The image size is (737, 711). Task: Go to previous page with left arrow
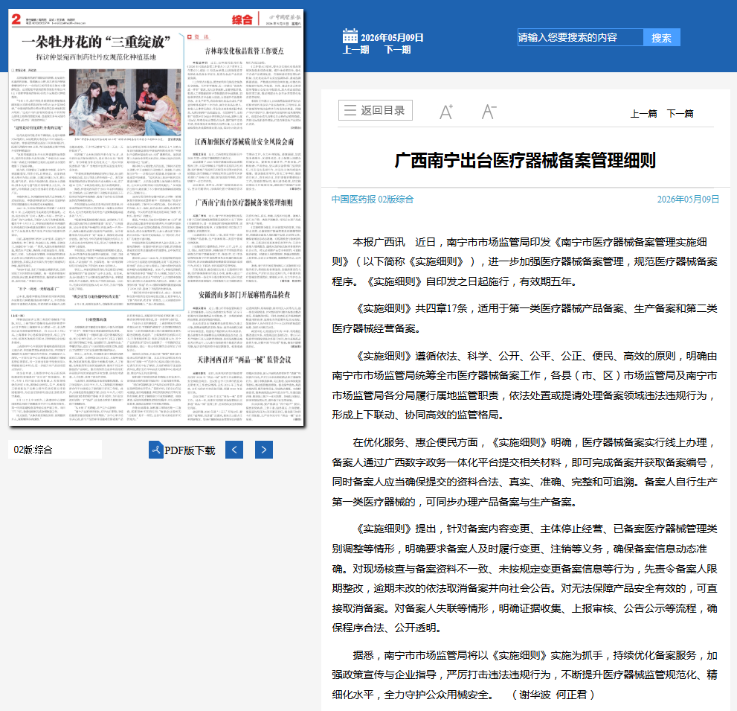pyautogui.click(x=234, y=450)
